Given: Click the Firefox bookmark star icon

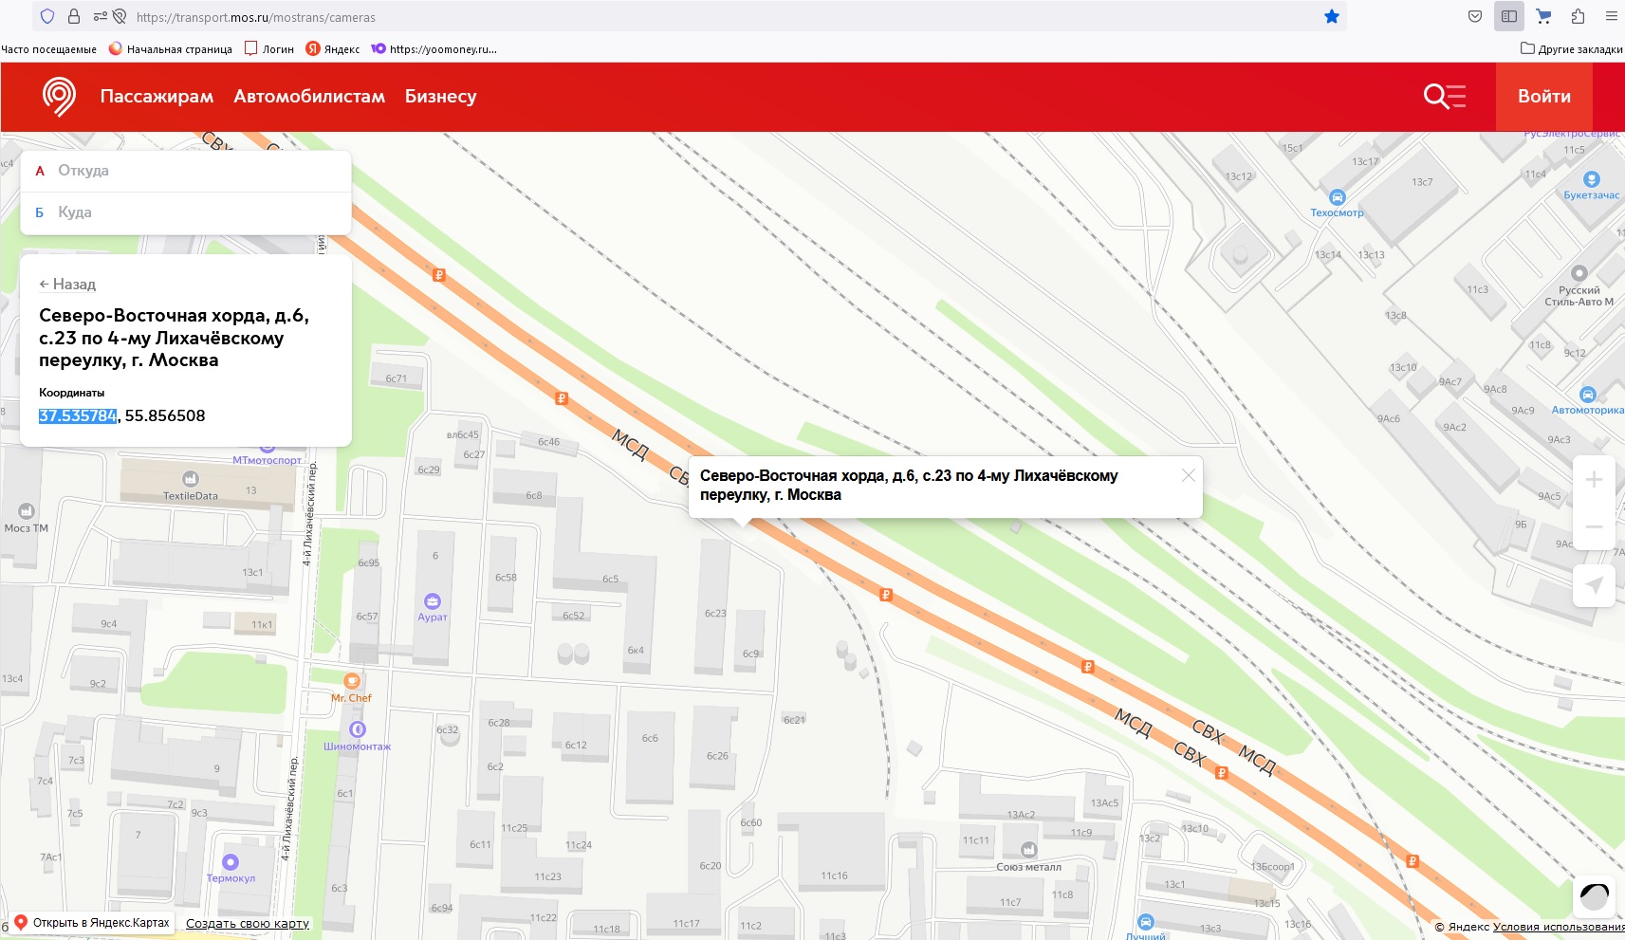Looking at the screenshot, I should coord(1332,17).
